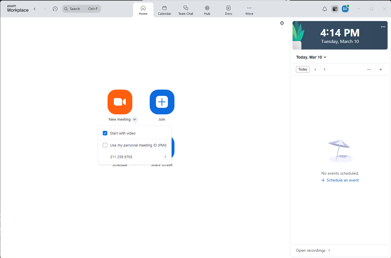Viewport: 391px width, 258px height.
Task: Open the Hub section
Action: [x=207, y=10]
